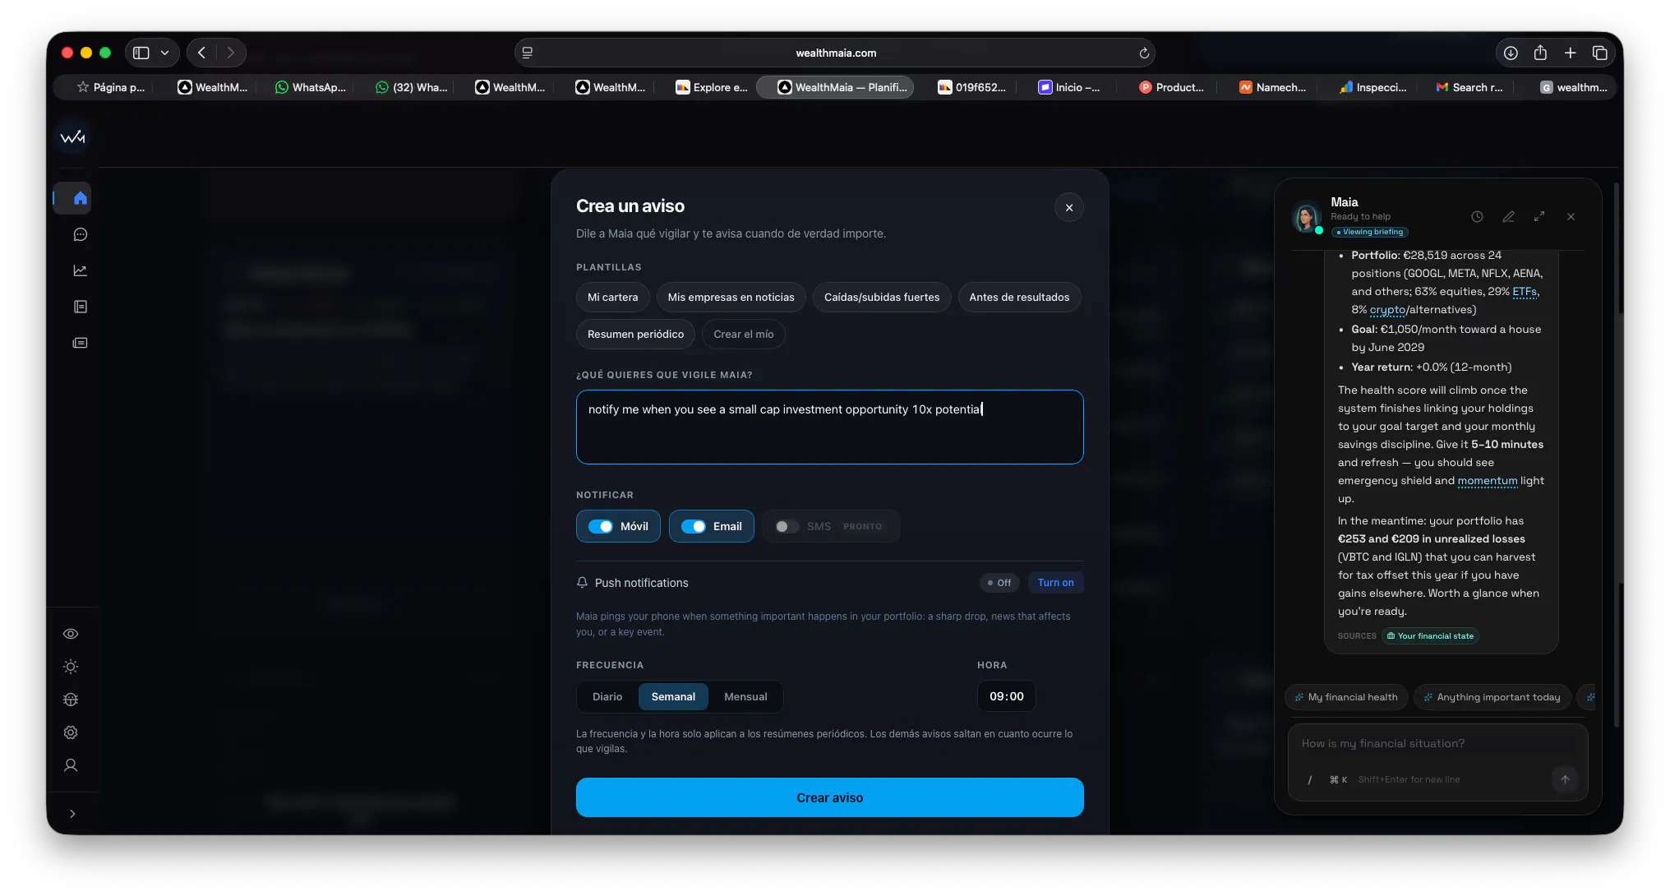Click the My financial health suggestion chip
The width and height of the screenshot is (1670, 896).
click(x=1346, y=697)
